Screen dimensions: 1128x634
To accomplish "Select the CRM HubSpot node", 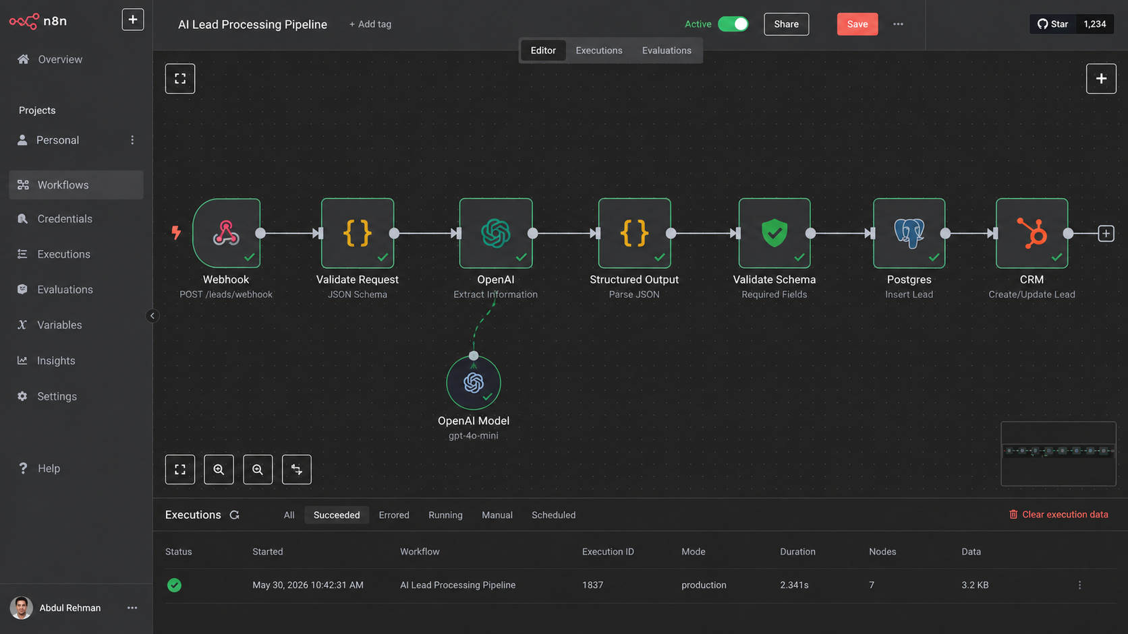I will (x=1032, y=233).
